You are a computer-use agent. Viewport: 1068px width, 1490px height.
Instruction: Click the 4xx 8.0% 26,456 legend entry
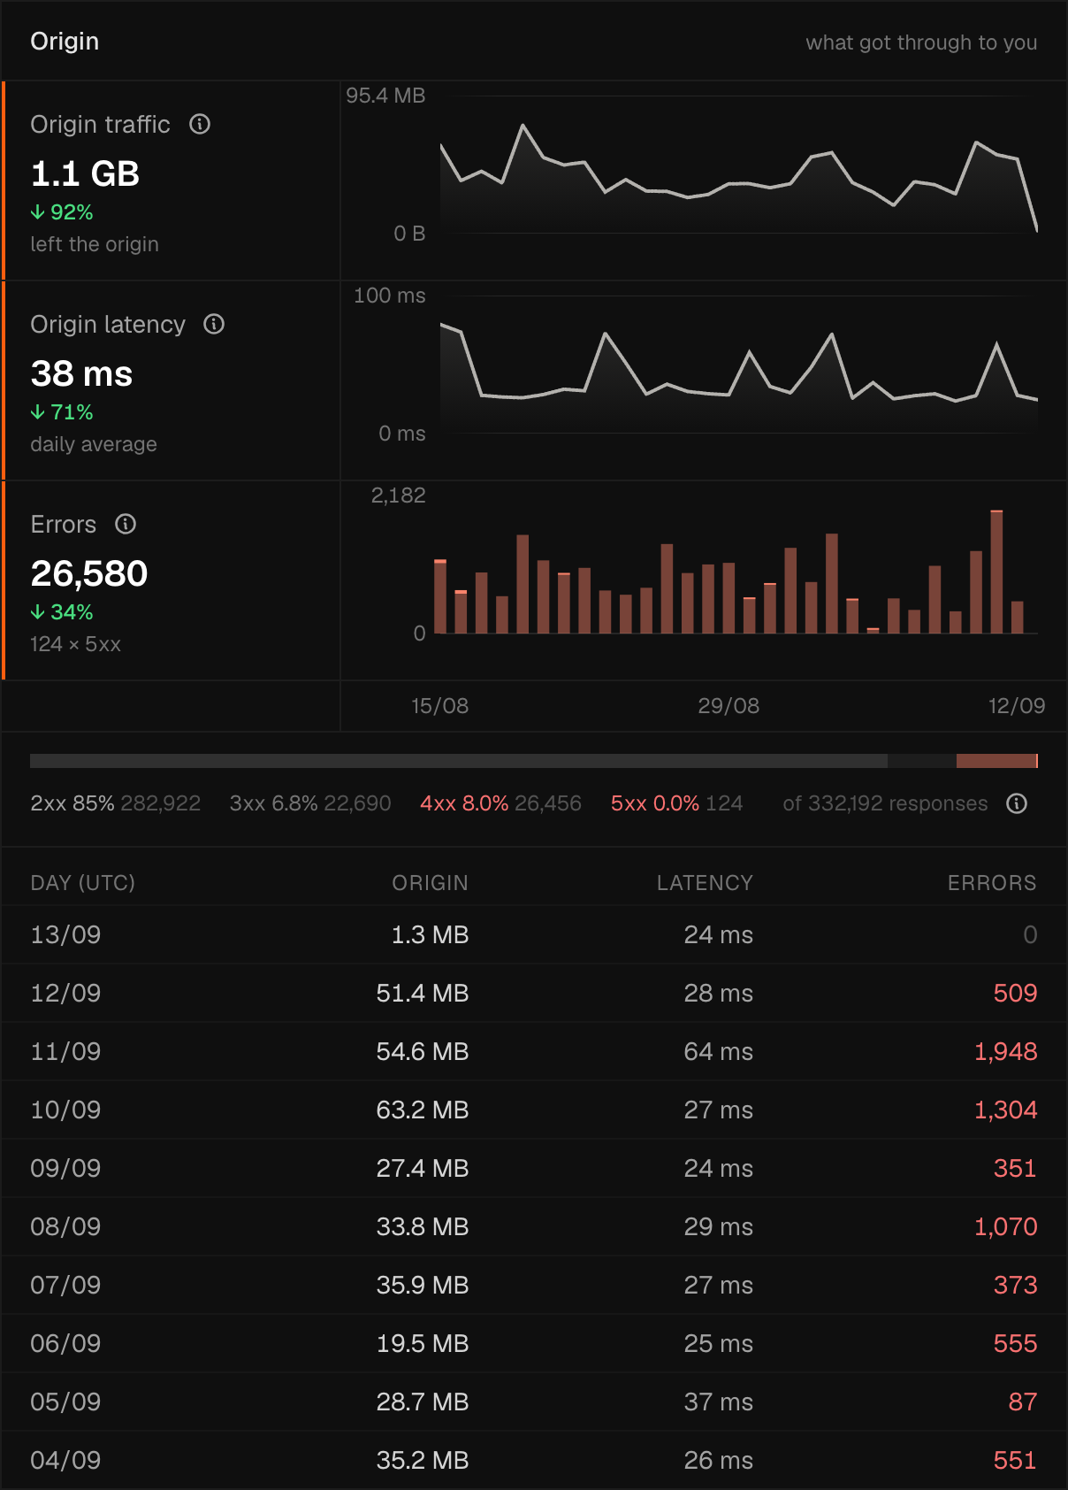(500, 803)
